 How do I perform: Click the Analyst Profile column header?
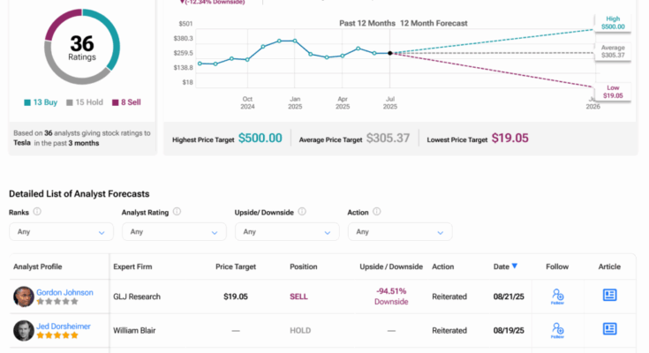38,267
